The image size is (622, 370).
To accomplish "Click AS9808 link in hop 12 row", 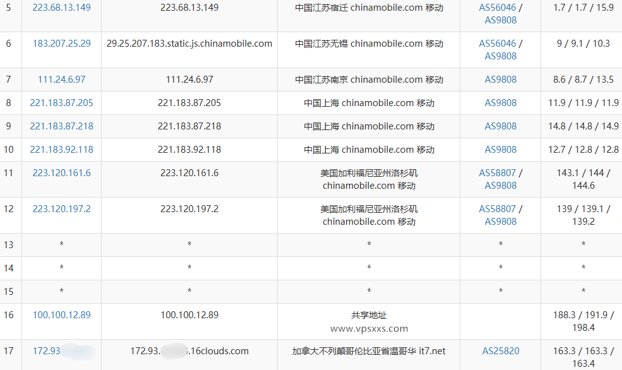I will (x=501, y=222).
